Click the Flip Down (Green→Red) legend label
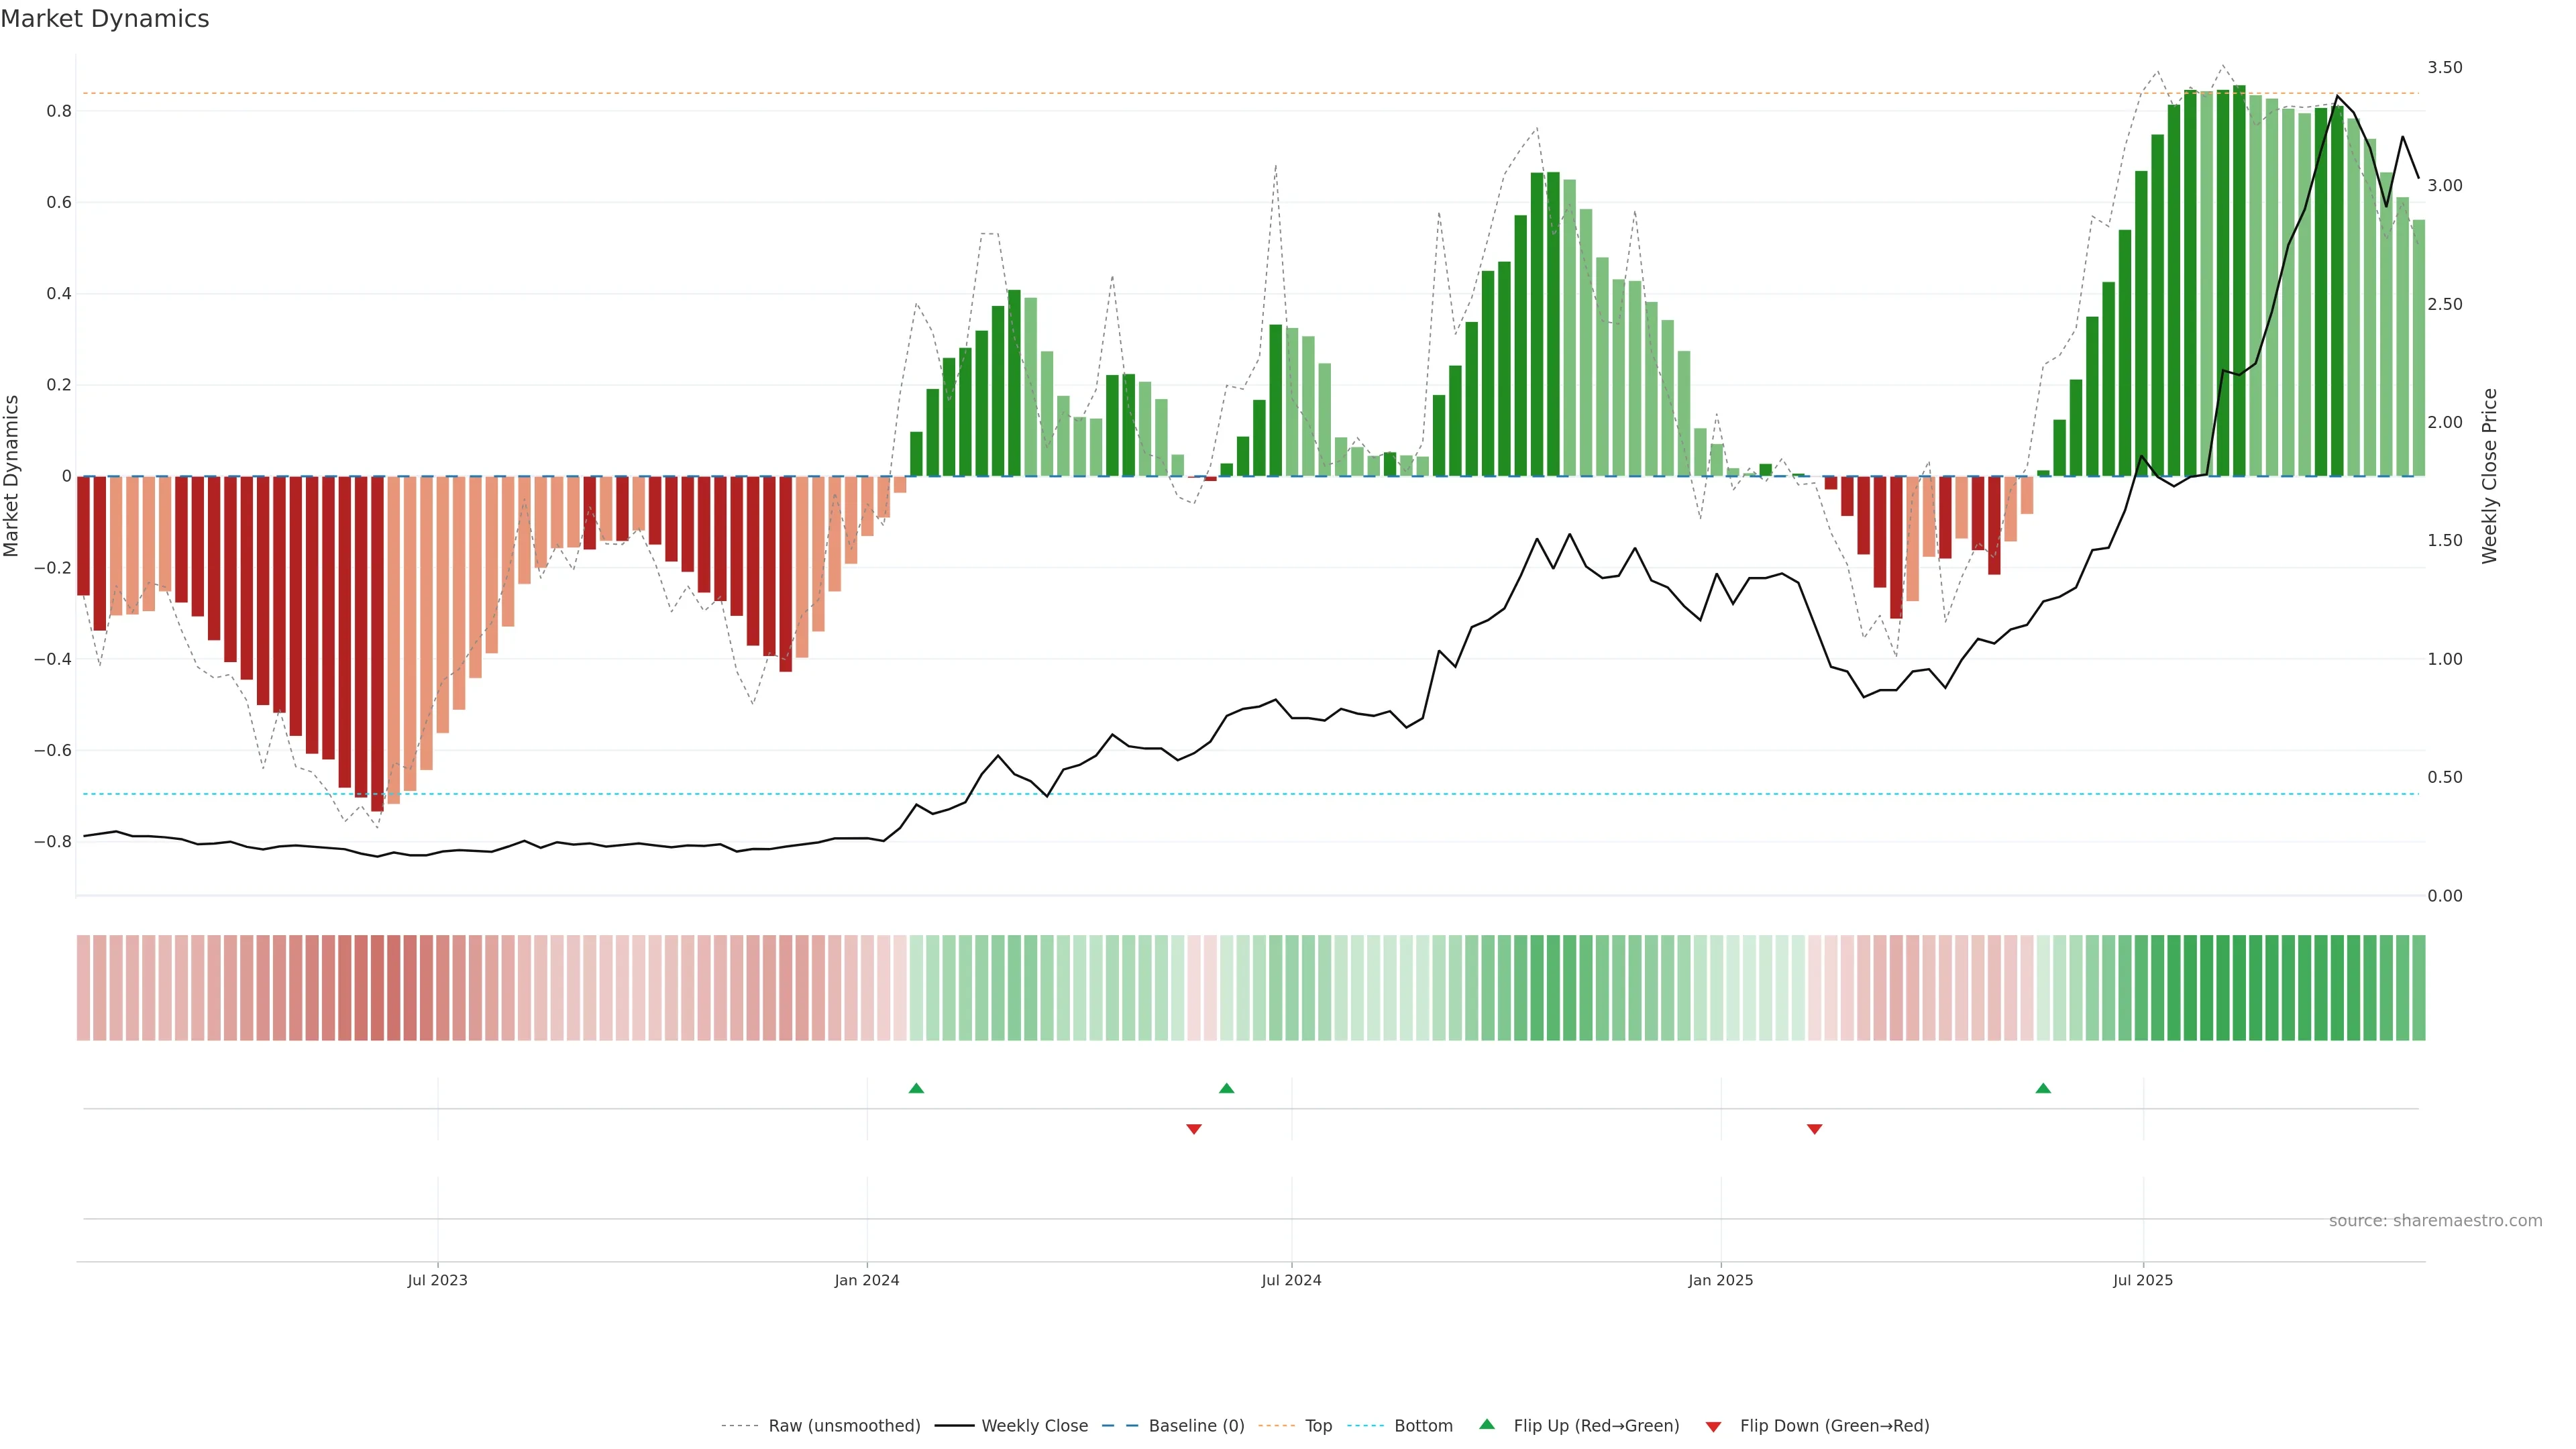Image resolution: width=2576 pixels, height=1449 pixels. click(x=1834, y=1426)
